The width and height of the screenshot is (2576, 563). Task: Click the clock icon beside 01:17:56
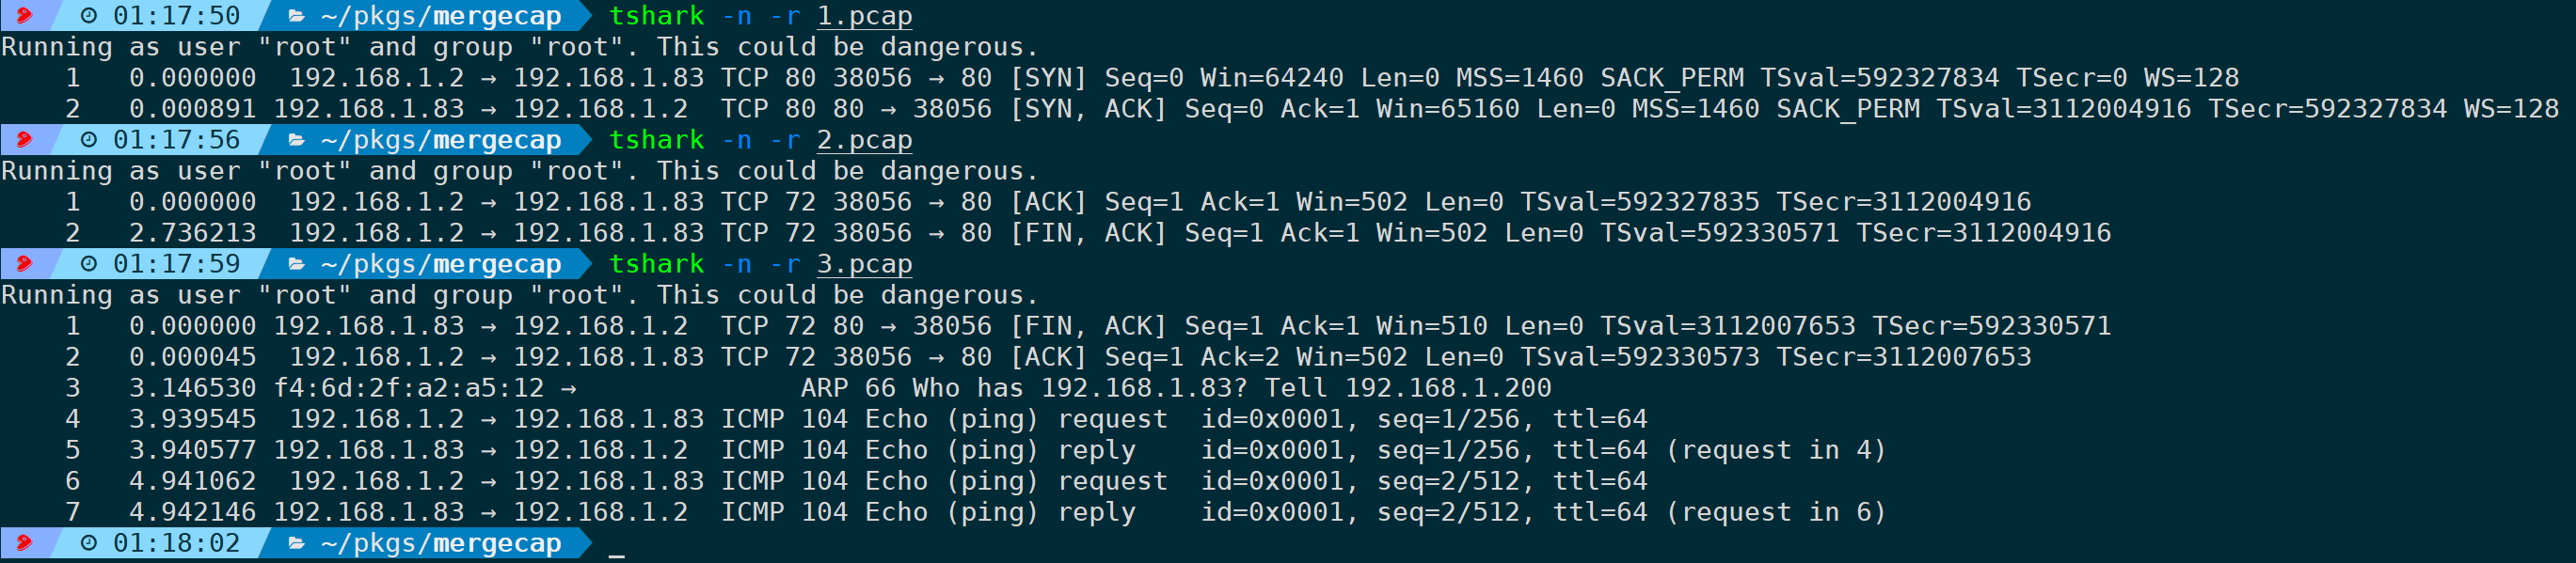click(88, 140)
